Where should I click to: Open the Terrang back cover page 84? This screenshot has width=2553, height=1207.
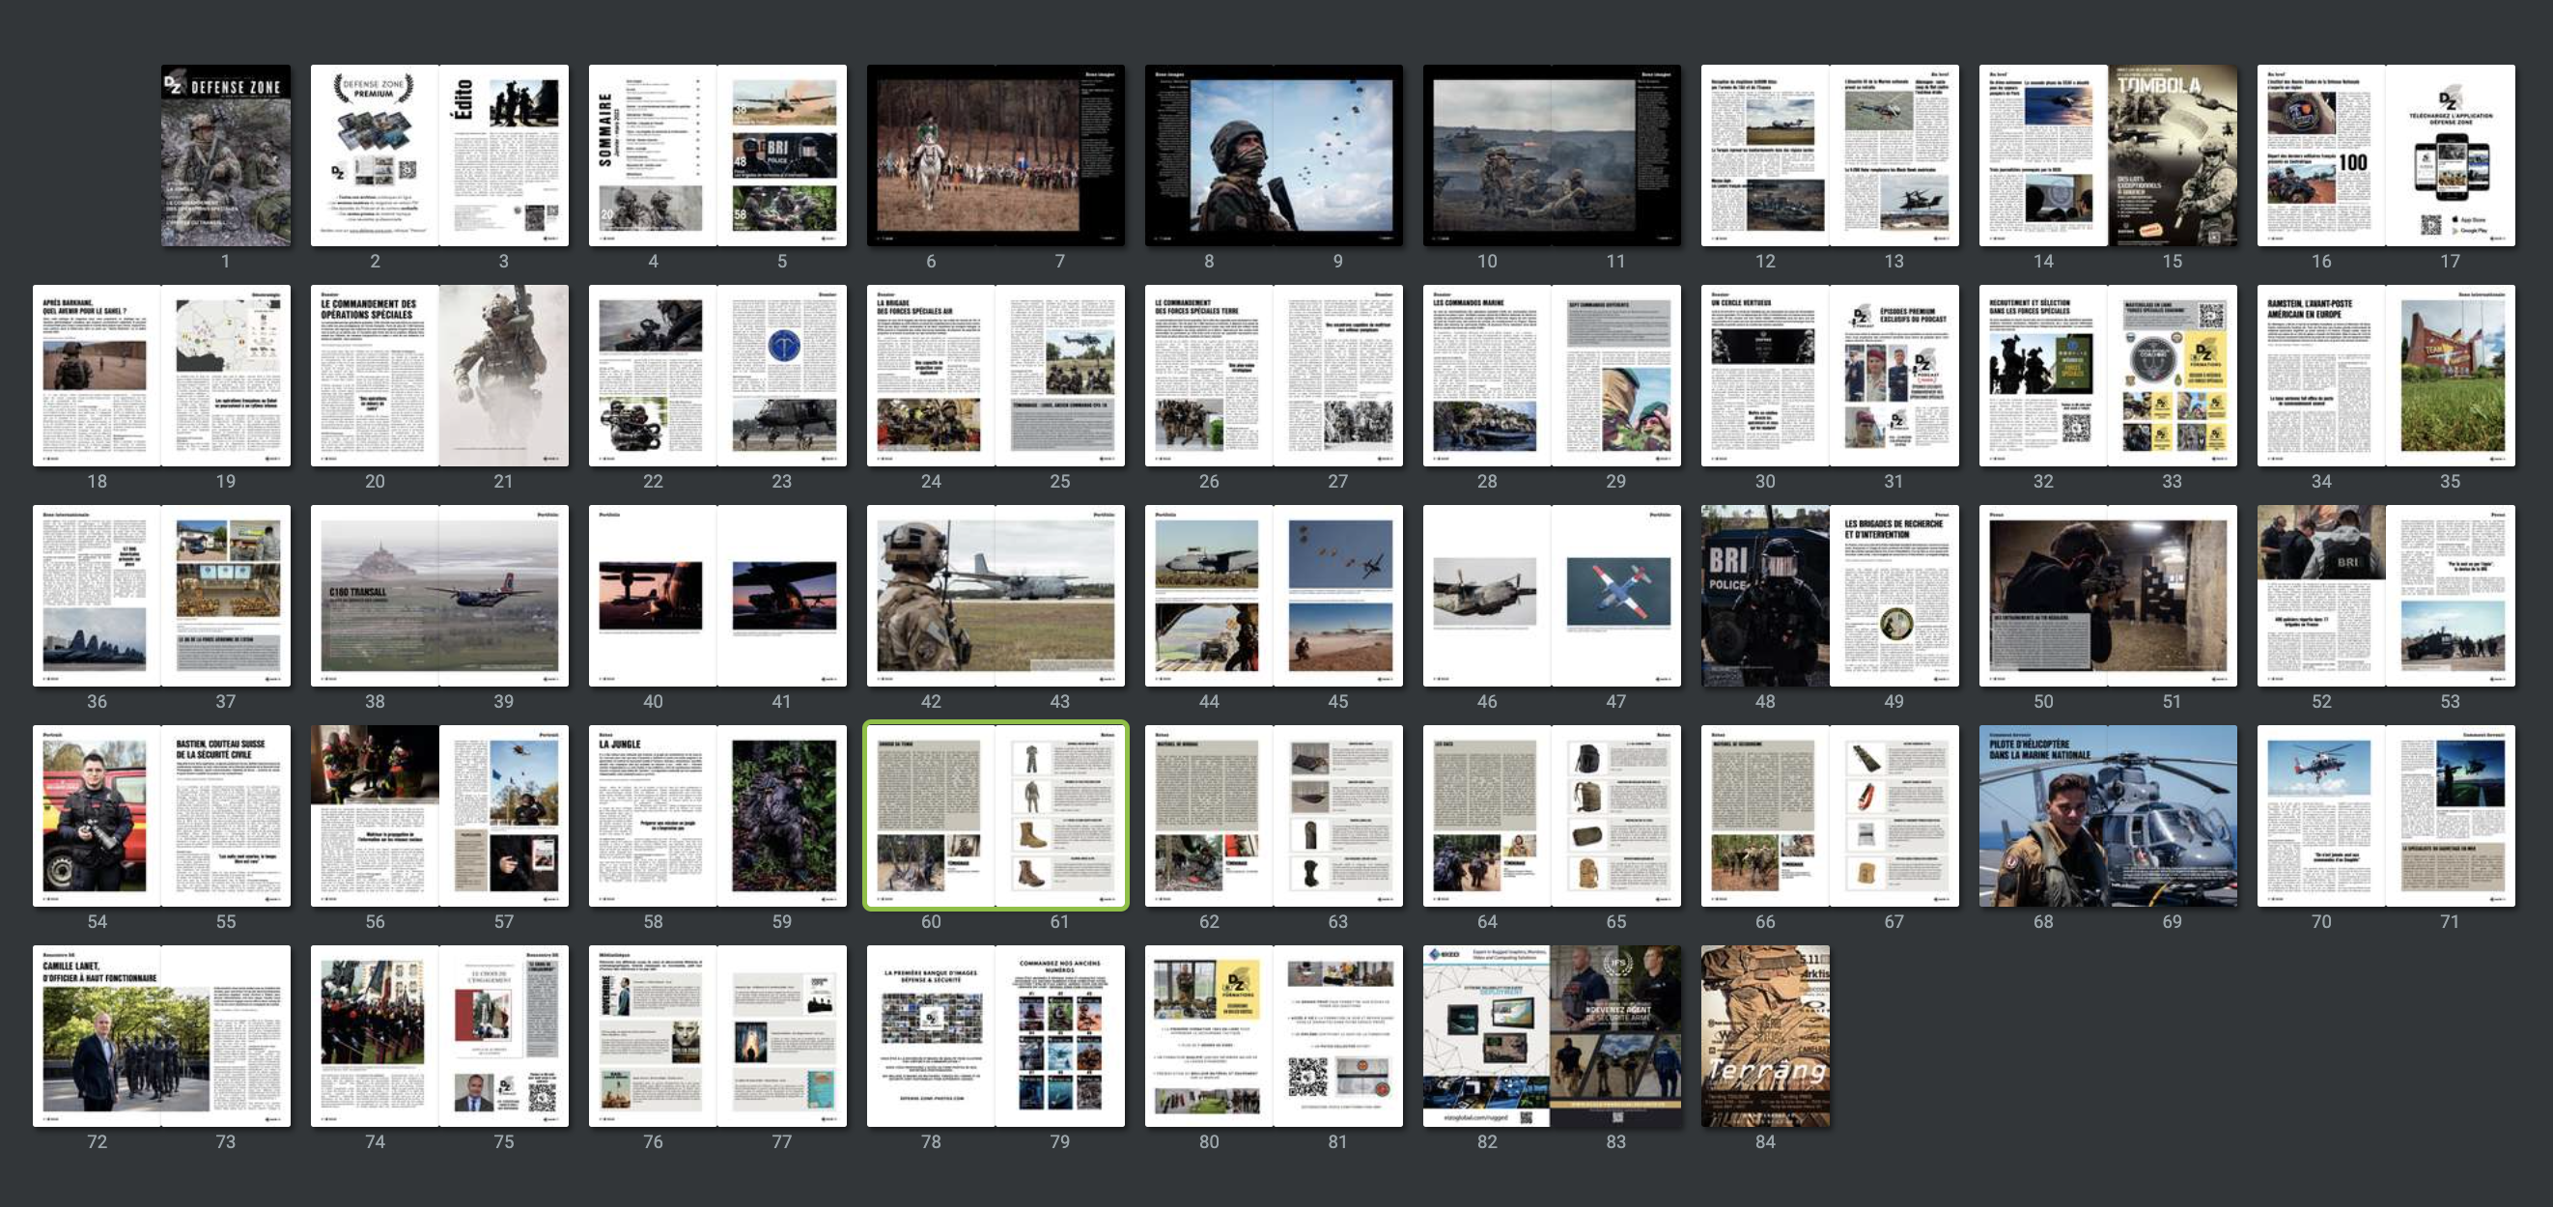1764,1035
